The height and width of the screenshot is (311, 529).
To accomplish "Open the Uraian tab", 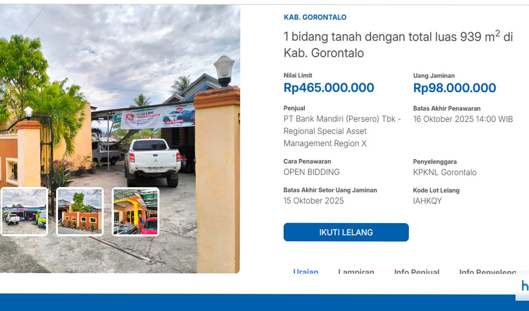I will tap(306, 271).
